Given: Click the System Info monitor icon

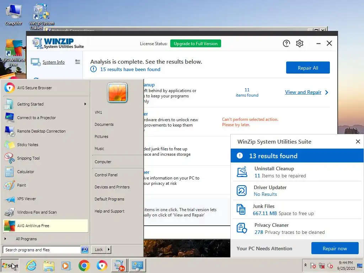Looking at the screenshot, I should click(x=36, y=62).
